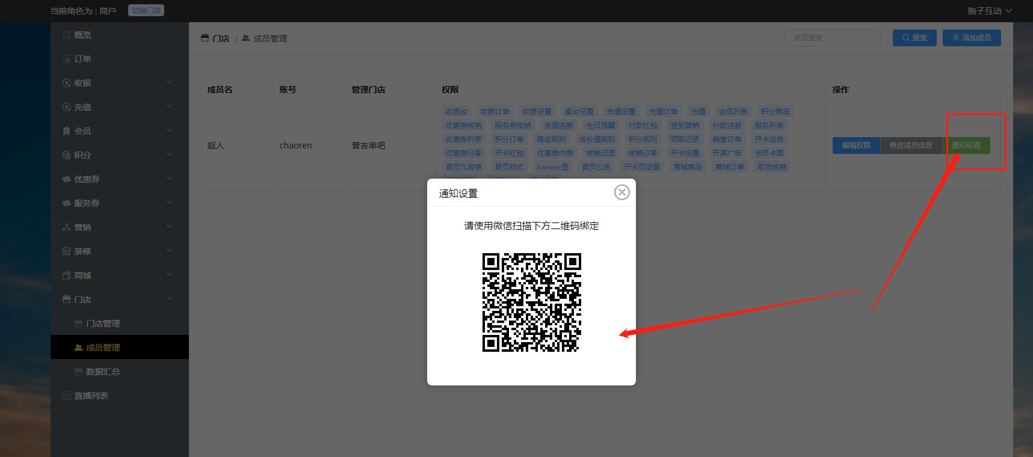
Task: Click the 签到营销 permission tag
Action: (685, 126)
